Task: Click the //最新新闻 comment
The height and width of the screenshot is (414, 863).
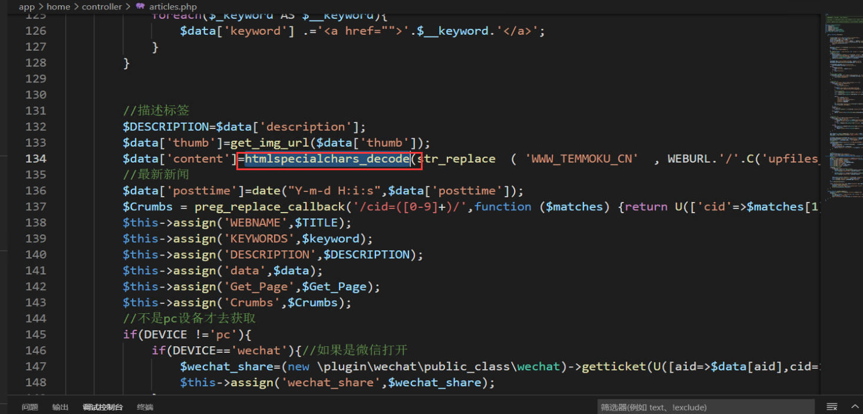Action: click(156, 174)
